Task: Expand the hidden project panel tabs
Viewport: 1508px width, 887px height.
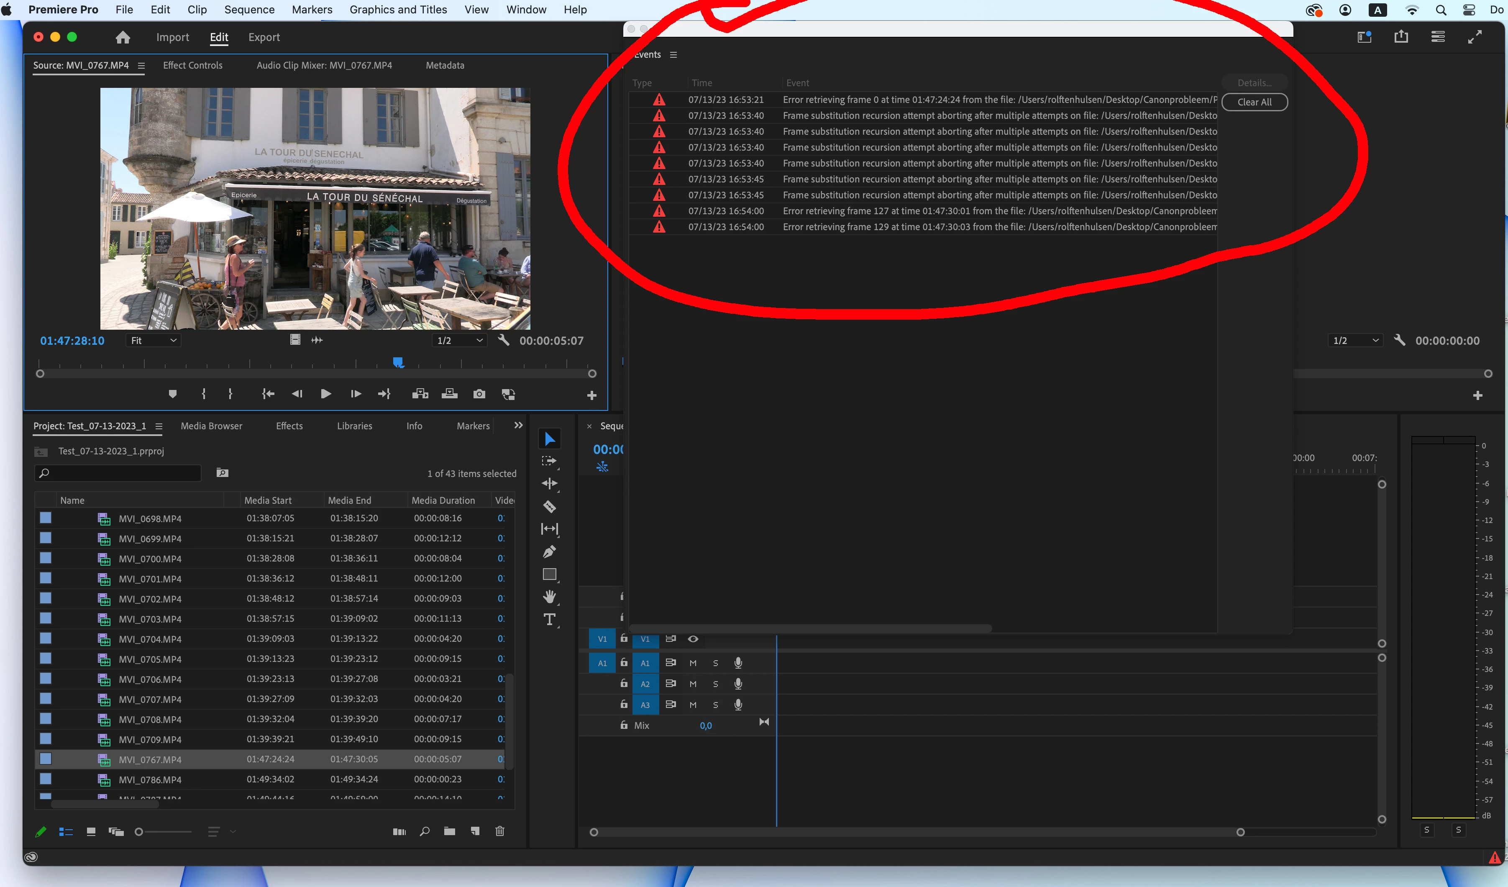Action: pos(518,426)
